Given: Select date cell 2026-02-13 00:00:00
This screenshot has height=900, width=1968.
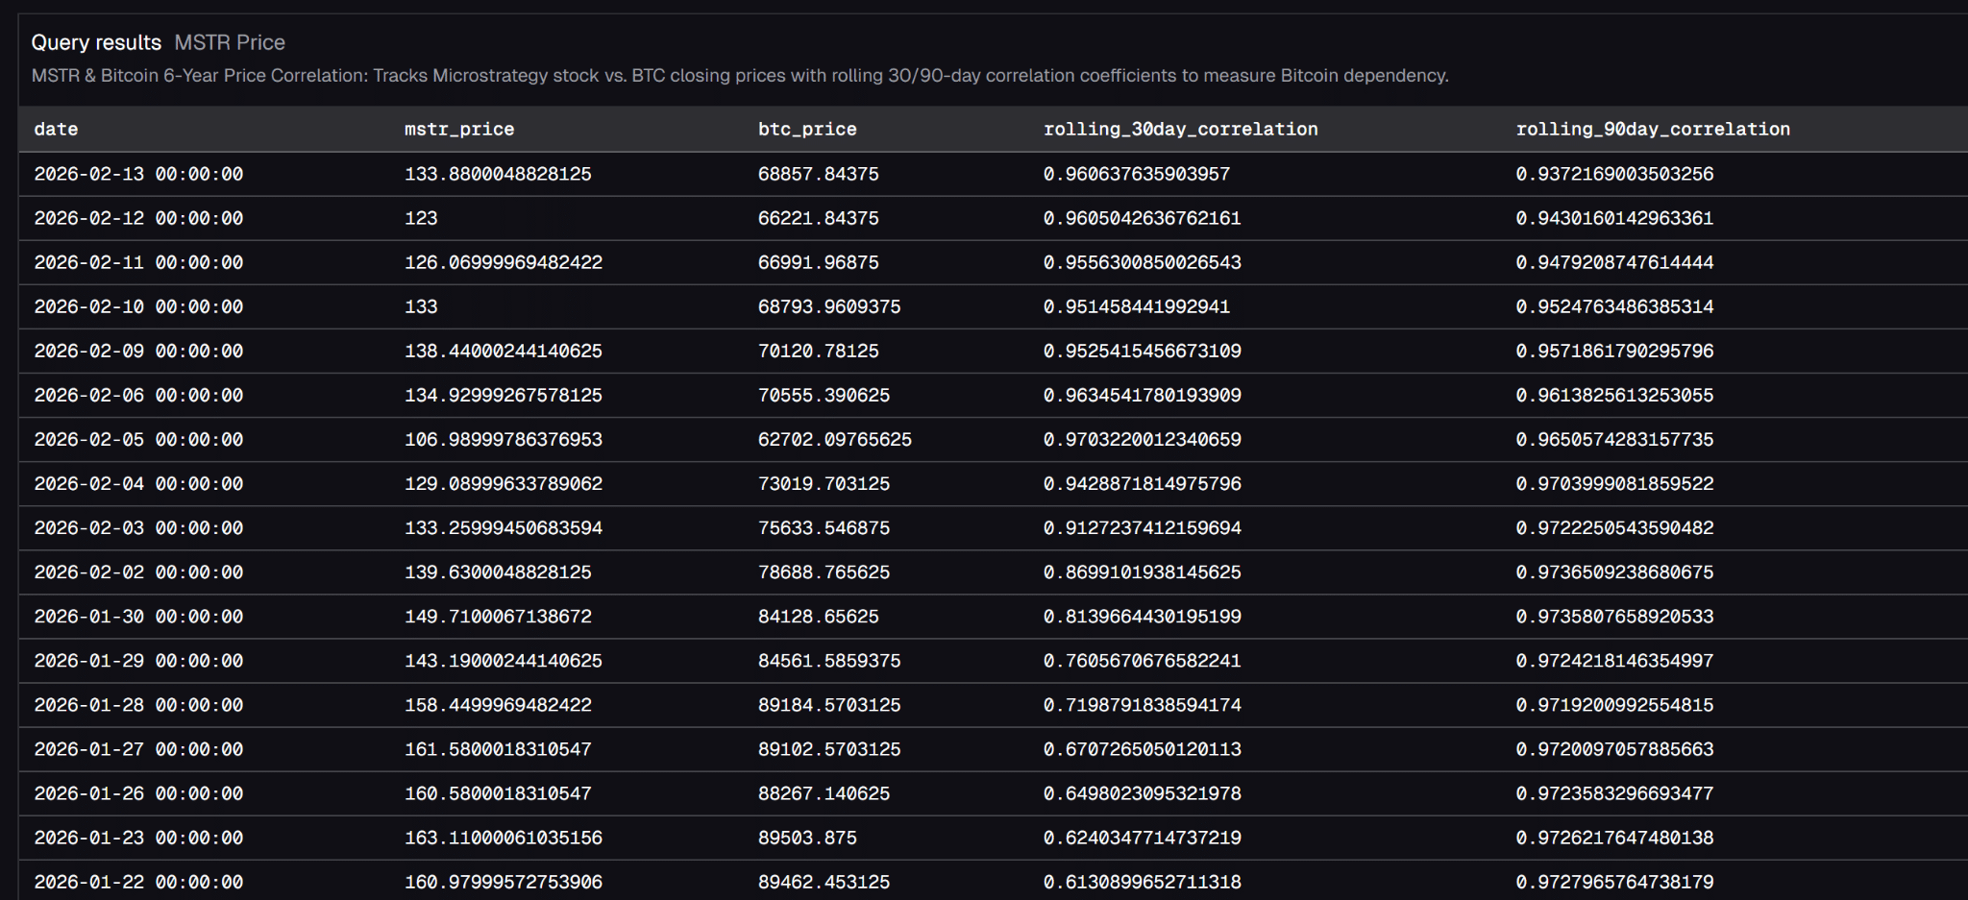Looking at the screenshot, I should tap(138, 174).
